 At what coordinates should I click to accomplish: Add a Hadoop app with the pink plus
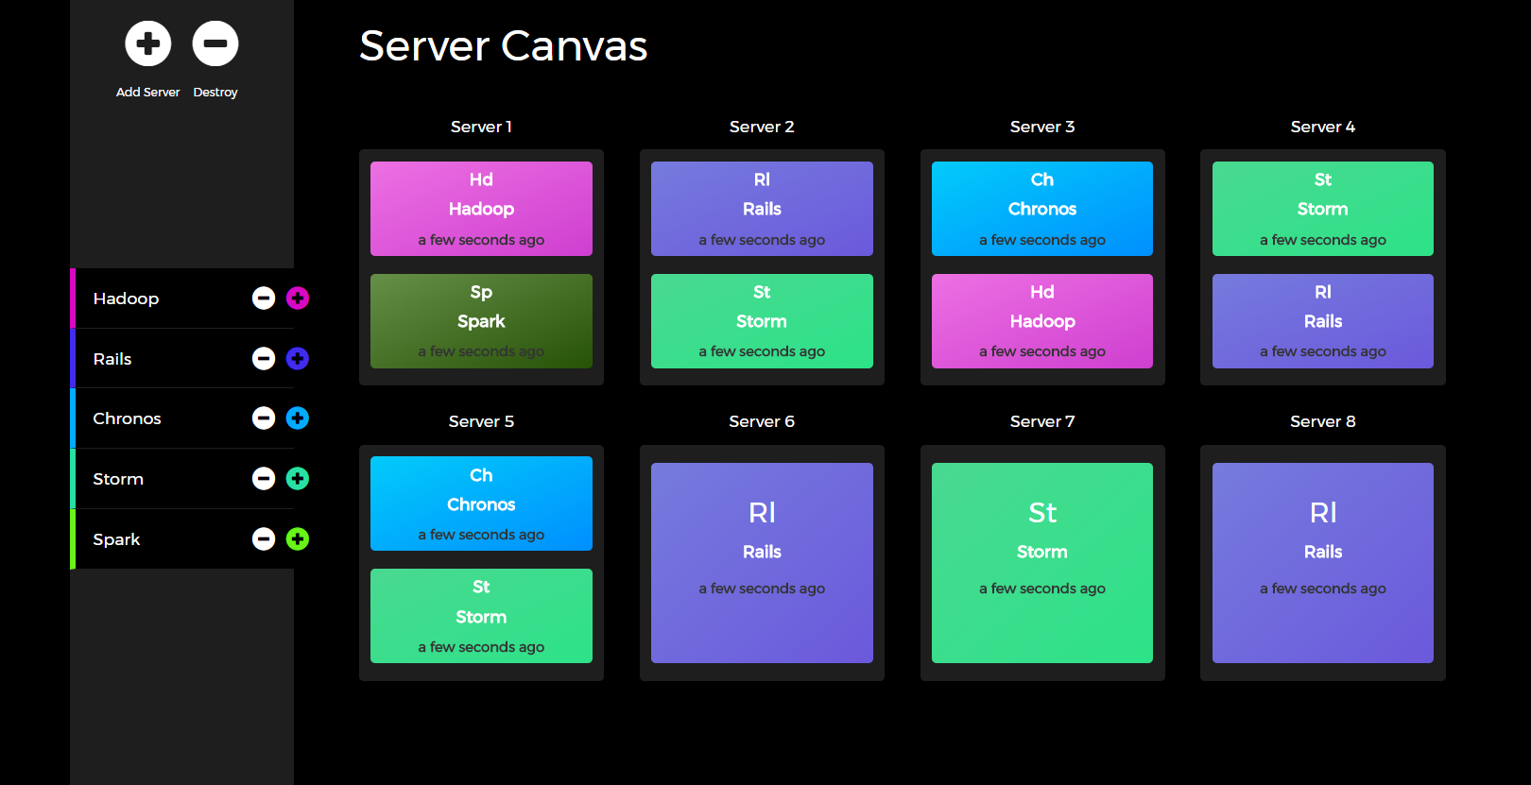coord(298,299)
